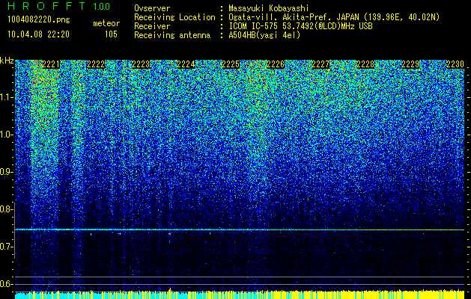Click the 2222 time marker
The height and width of the screenshot is (299, 471).
pos(96,64)
